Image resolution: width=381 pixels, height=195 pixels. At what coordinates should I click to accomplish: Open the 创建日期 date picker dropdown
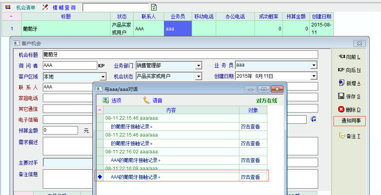click(x=314, y=76)
